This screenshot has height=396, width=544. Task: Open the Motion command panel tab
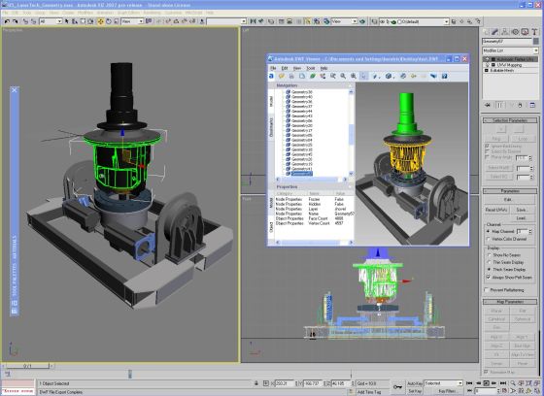click(x=515, y=32)
